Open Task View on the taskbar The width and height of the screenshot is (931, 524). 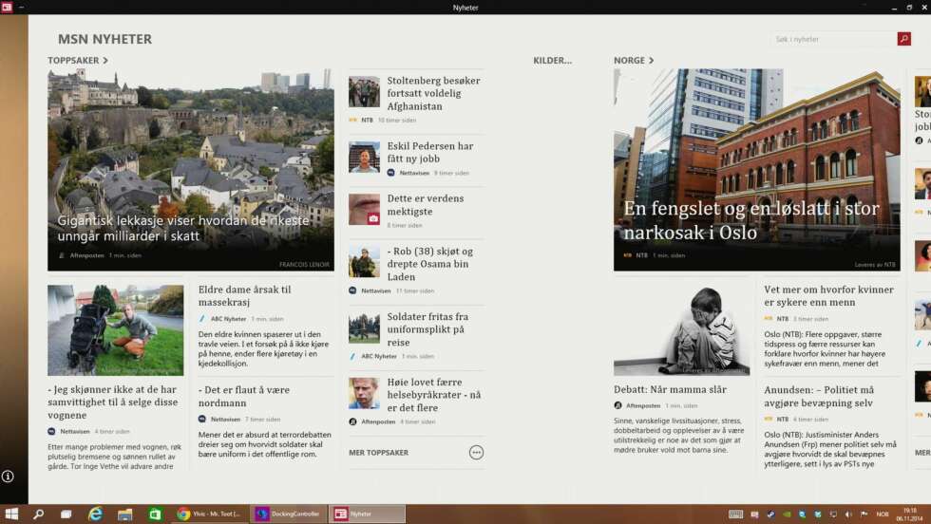coord(66,514)
